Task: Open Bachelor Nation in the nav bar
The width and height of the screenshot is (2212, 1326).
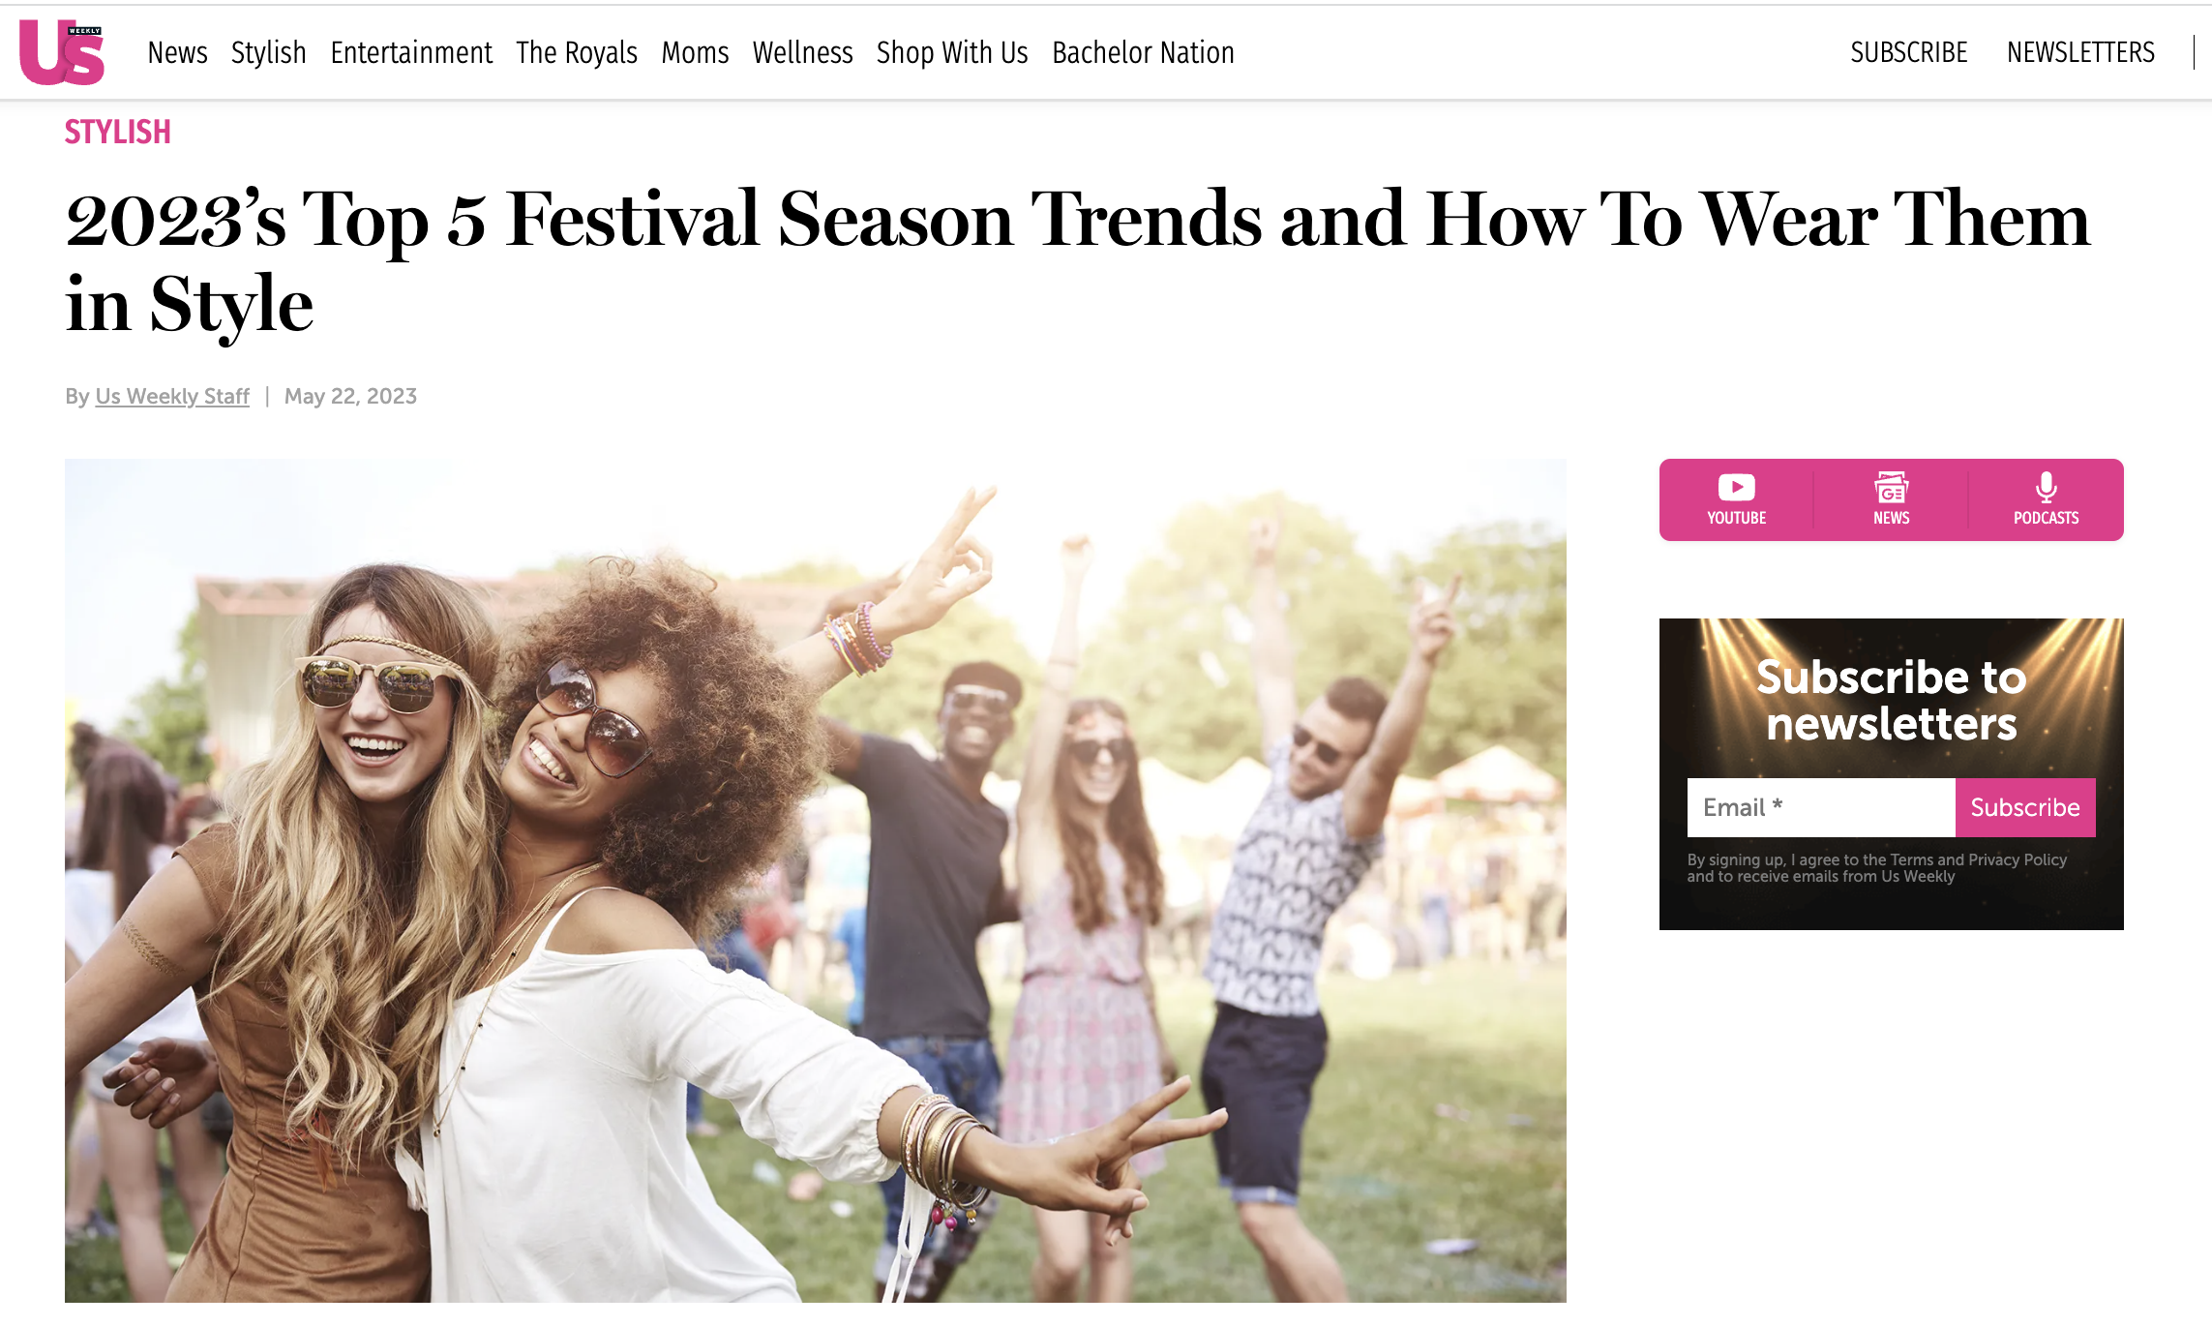Action: pyautogui.click(x=1143, y=52)
